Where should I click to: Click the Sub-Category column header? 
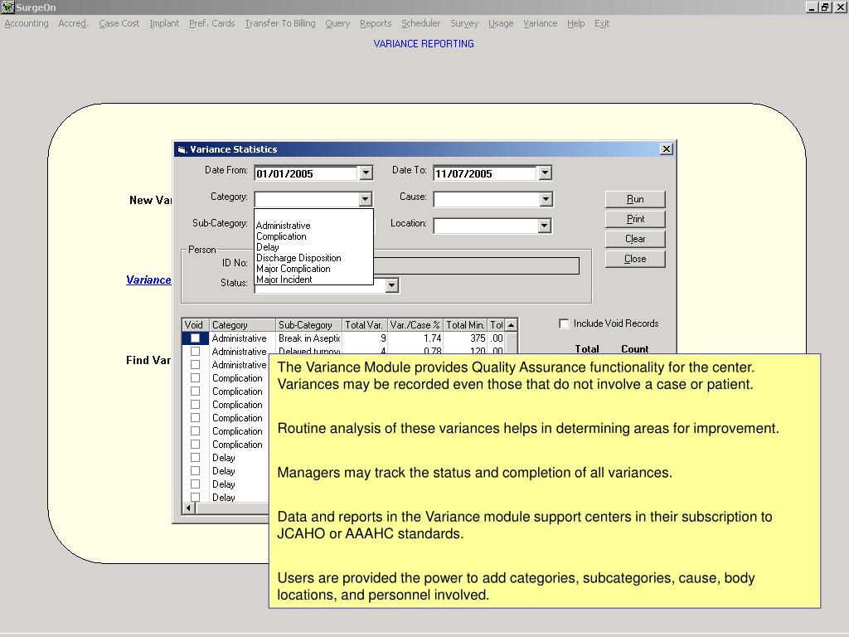[308, 325]
